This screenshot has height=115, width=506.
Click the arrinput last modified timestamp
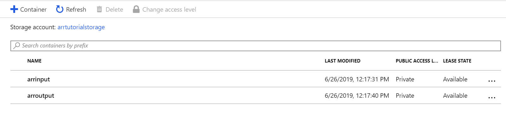click(x=357, y=79)
